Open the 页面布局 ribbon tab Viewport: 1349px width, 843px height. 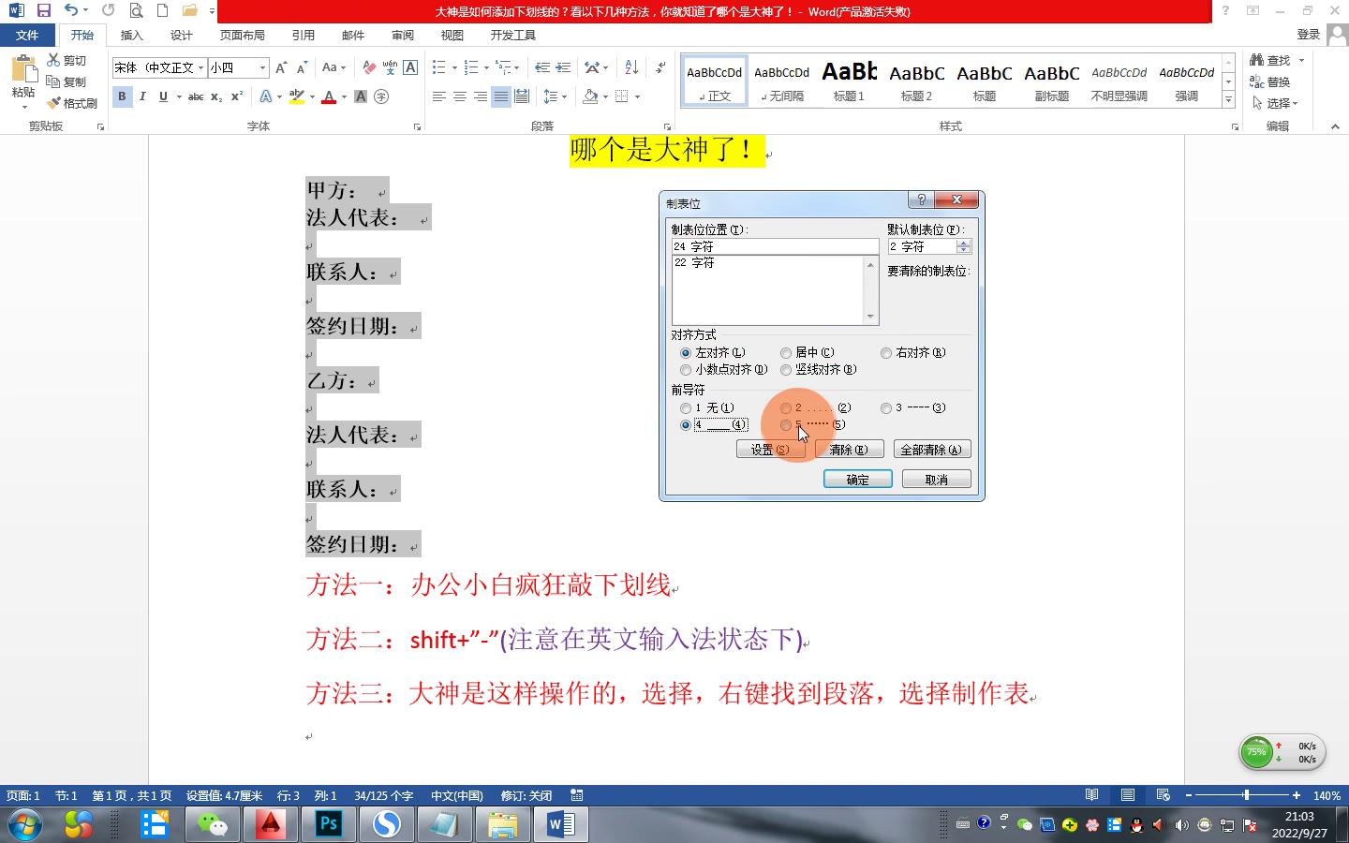click(242, 35)
